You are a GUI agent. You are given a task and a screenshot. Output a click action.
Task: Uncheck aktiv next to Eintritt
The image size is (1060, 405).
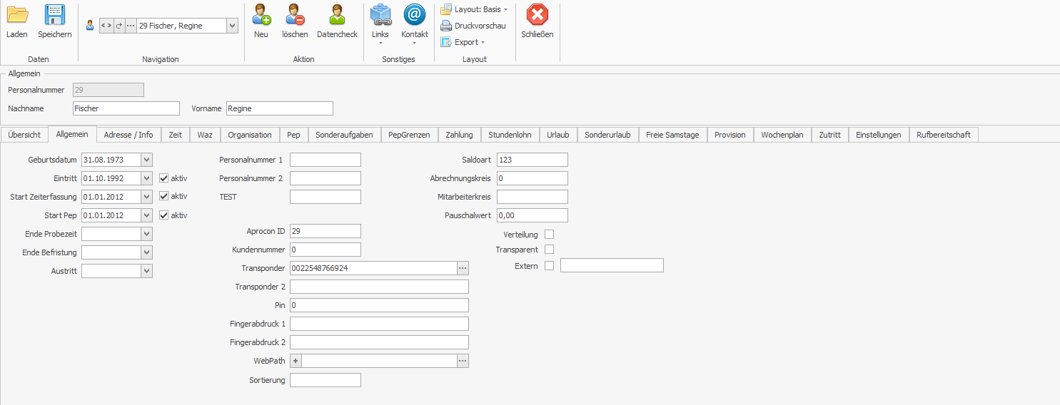163,178
